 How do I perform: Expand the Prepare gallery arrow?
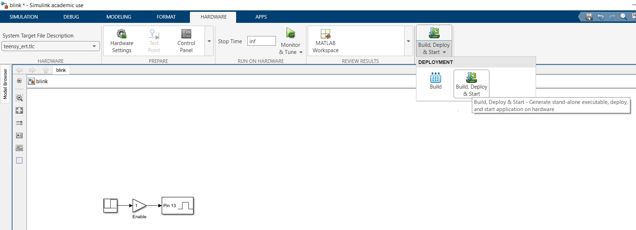pos(209,41)
